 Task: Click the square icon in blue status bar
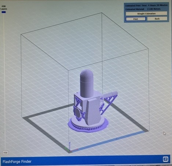[x=166, y=159]
